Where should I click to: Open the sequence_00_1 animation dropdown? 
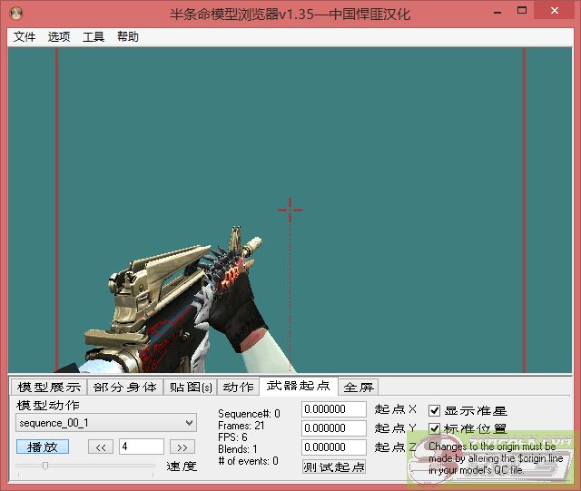[106, 423]
